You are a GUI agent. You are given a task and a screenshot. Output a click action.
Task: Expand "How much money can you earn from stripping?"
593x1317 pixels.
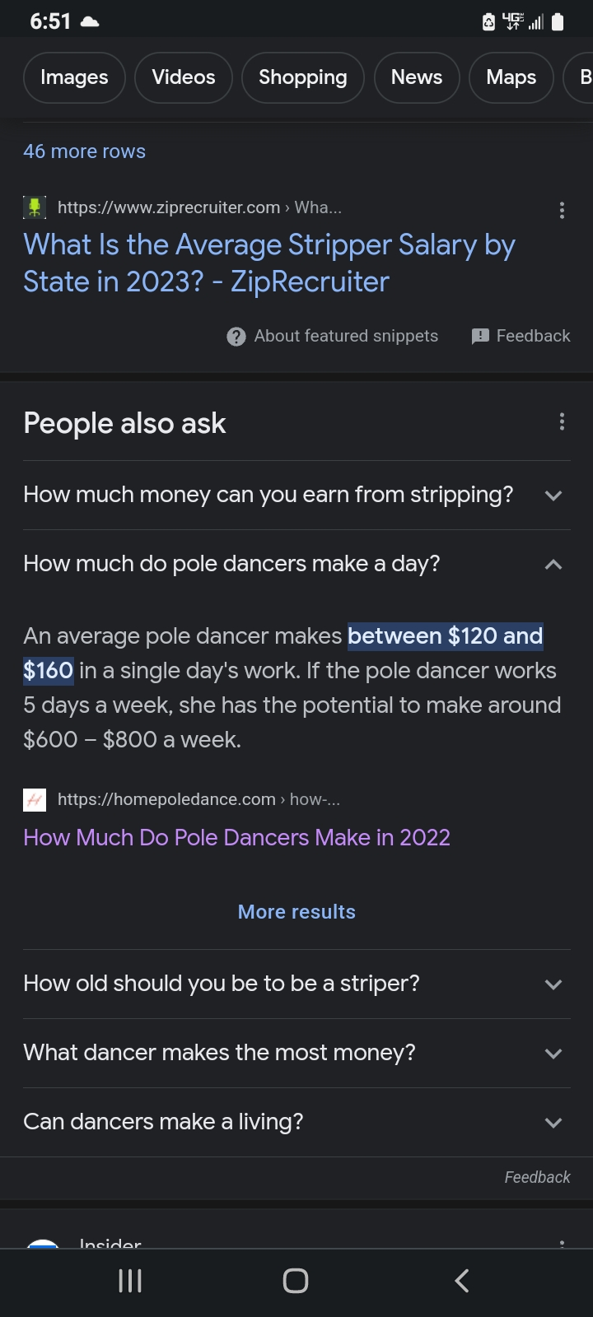click(x=296, y=495)
